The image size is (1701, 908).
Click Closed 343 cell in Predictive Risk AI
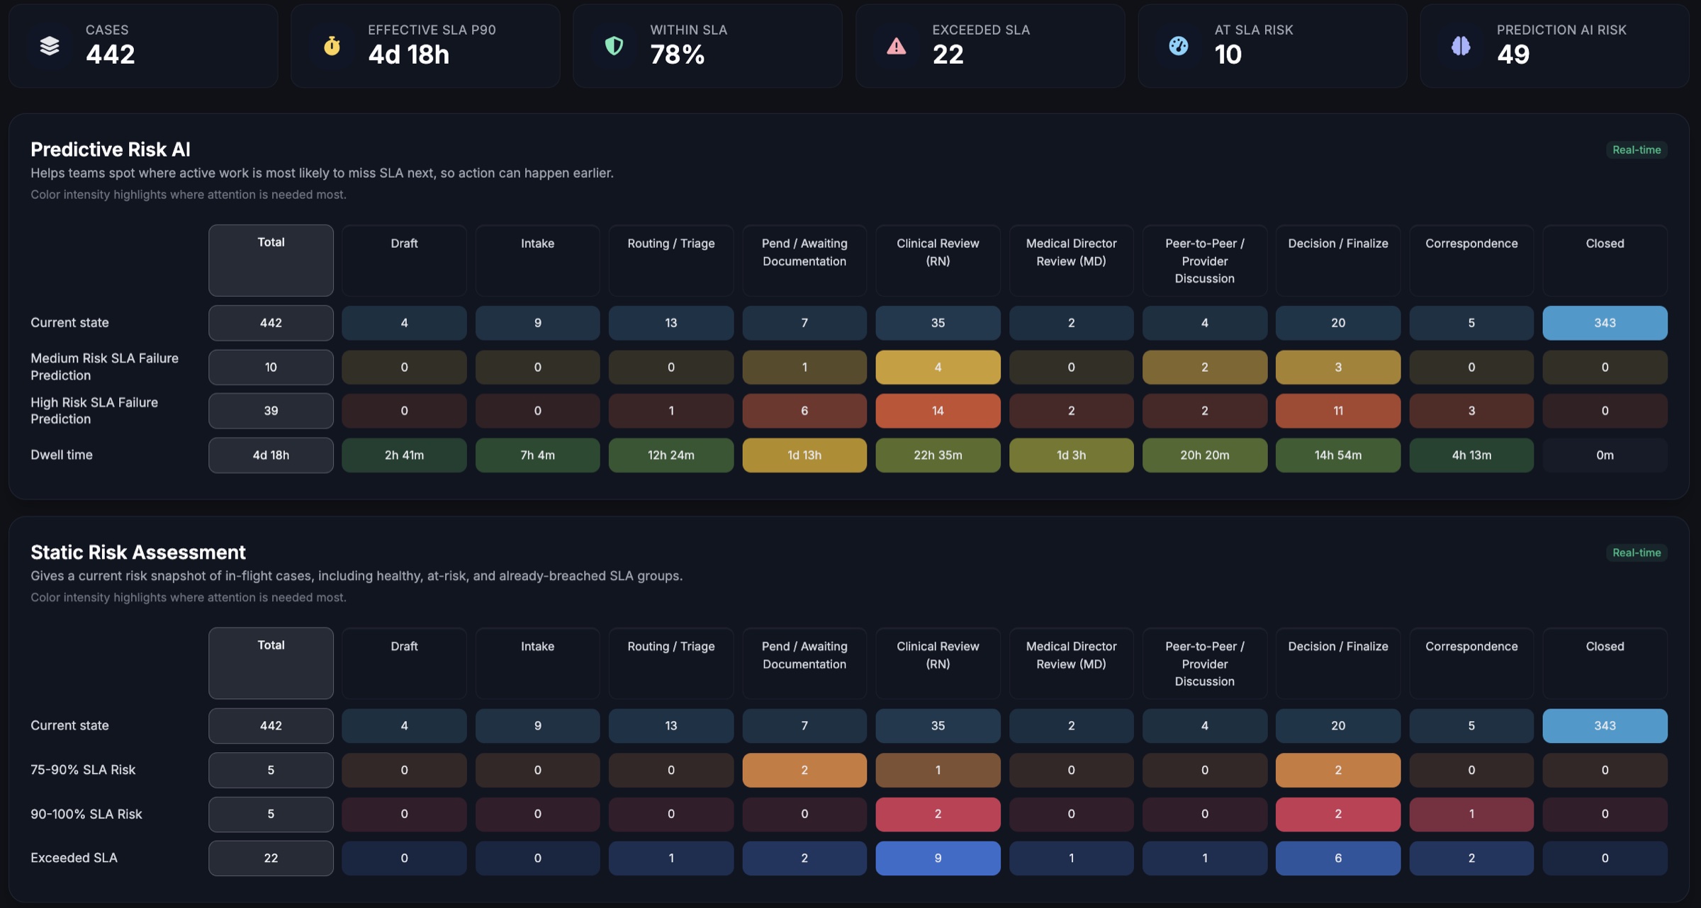click(x=1605, y=323)
